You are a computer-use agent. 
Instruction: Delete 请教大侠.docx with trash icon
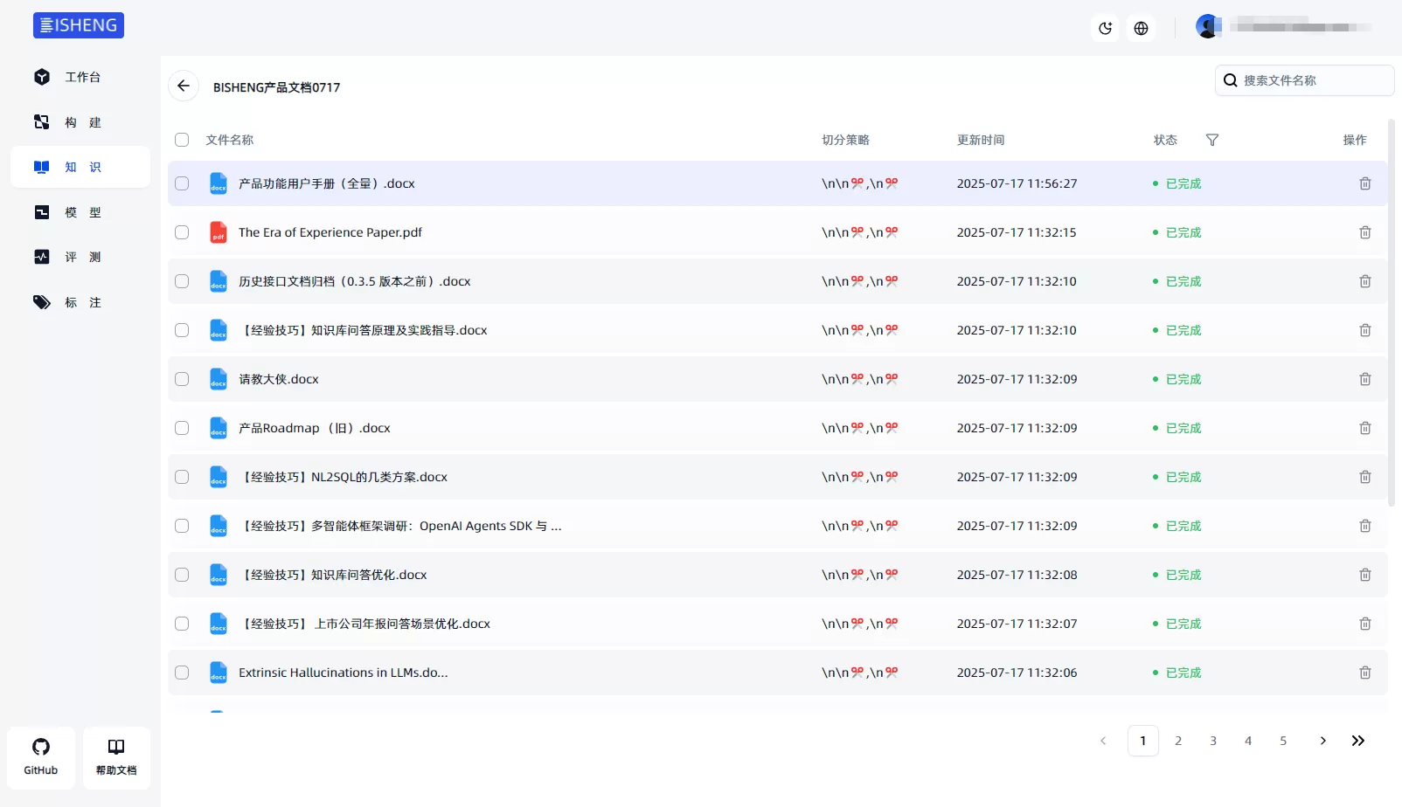[1365, 379]
